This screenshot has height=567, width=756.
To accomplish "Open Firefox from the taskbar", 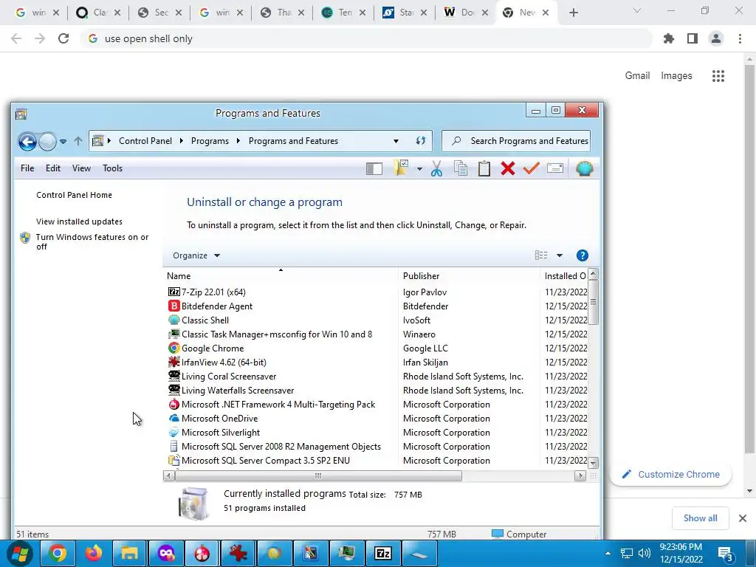I will pyautogui.click(x=94, y=554).
